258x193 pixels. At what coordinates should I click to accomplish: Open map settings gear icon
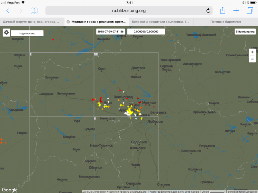click(x=6, y=32)
